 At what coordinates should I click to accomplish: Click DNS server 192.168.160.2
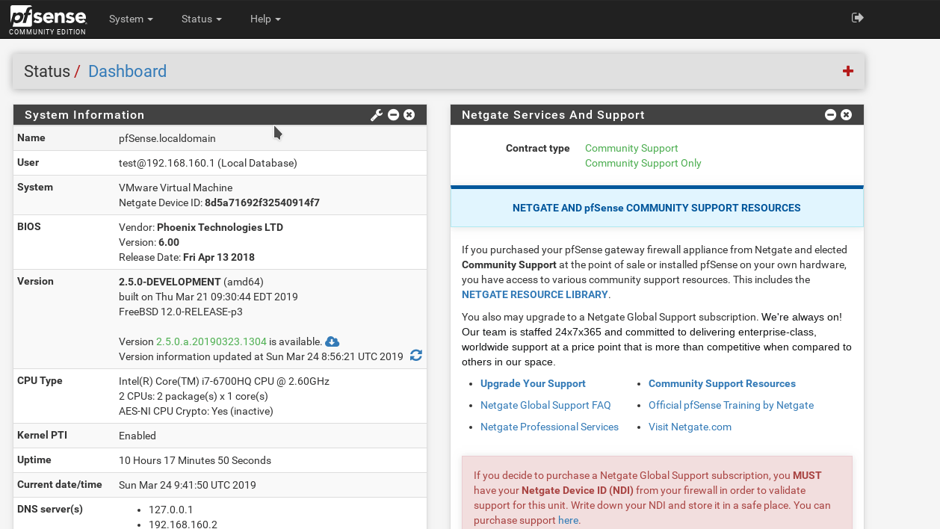(x=183, y=525)
